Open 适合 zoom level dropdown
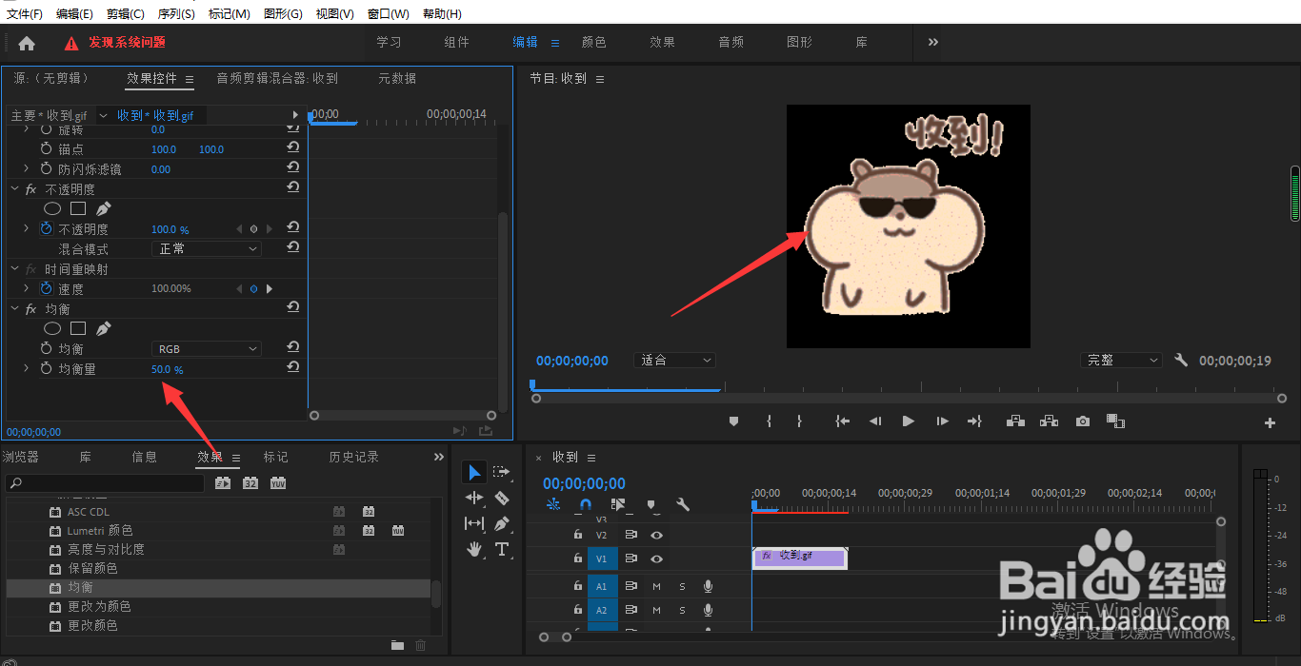The width and height of the screenshot is (1301, 666). click(x=674, y=361)
